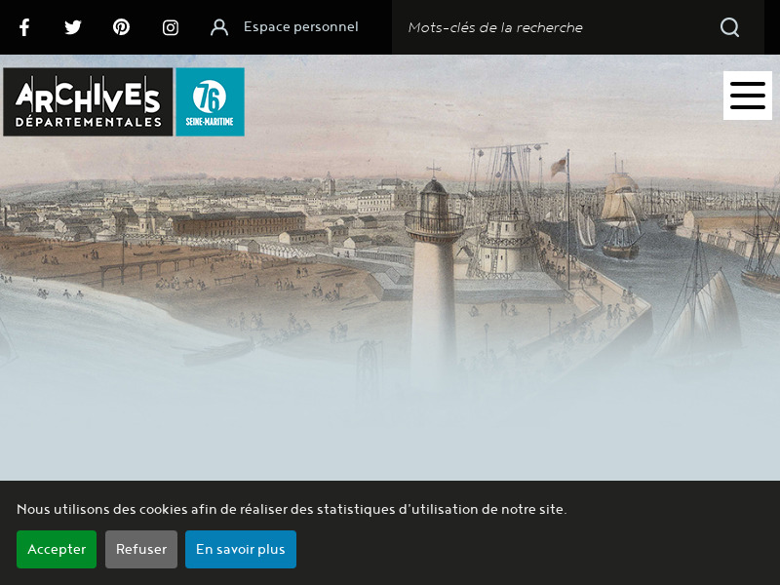The height and width of the screenshot is (585, 780).
Task: Open the hamburger navigation menu
Action: pyautogui.click(x=747, y=96)
